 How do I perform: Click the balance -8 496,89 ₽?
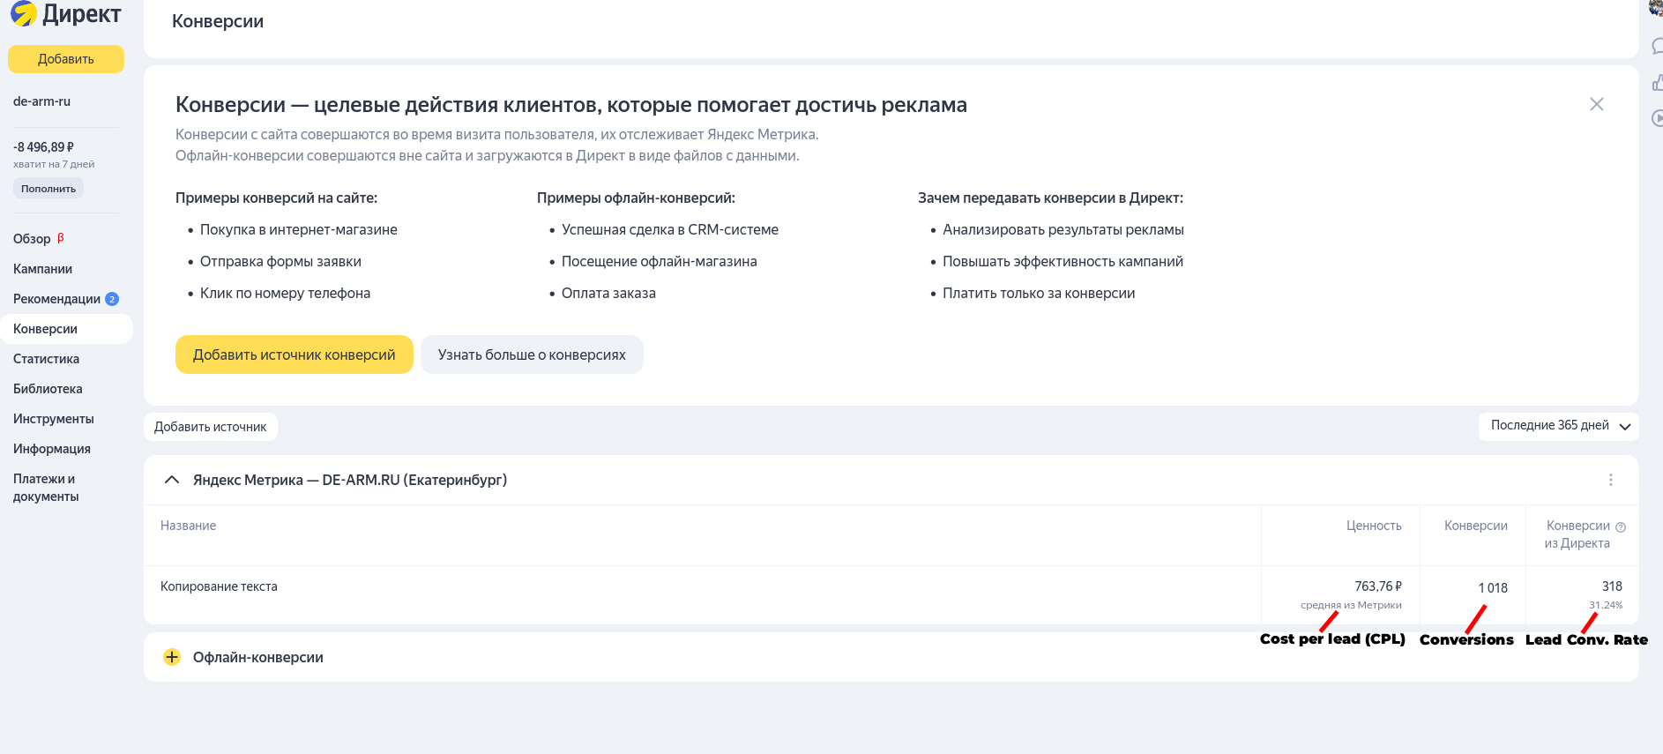tap(43, 147)
